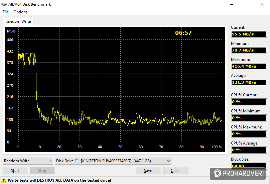
Task: Click the elapsed time 06:57 on graph
Action: click(x=183, y=33)
